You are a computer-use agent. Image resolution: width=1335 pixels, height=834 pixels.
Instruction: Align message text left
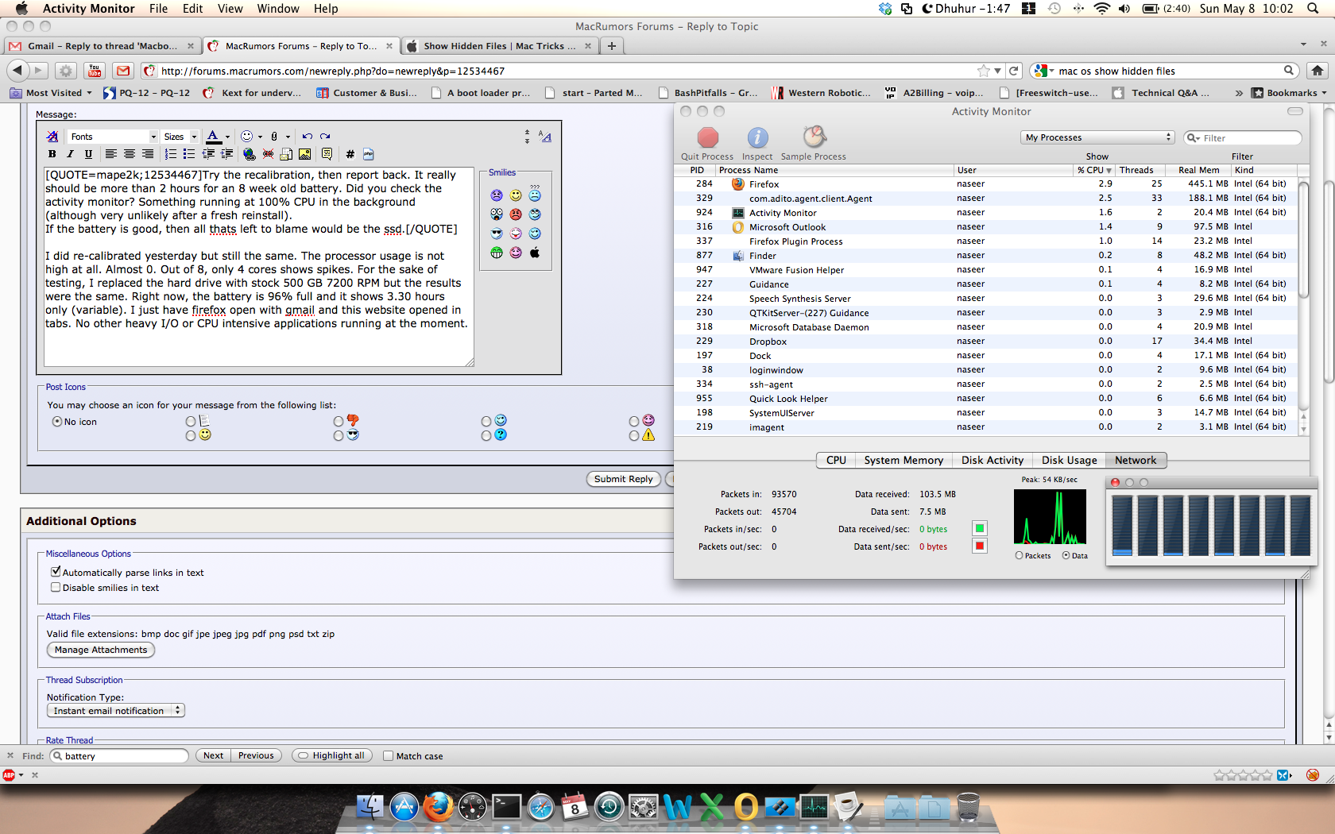pyautogui.click(x=110, y=154)
